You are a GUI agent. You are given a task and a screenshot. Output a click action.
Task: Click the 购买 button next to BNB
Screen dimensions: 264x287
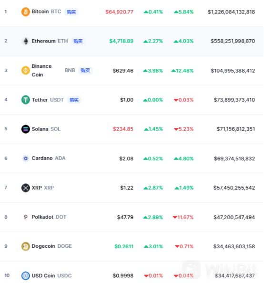tap(85, 71)
